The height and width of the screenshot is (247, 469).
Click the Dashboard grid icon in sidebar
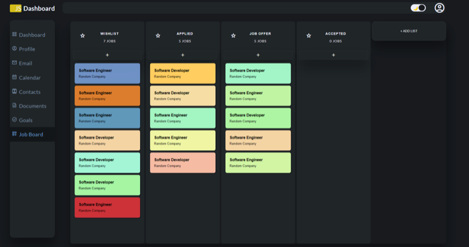14,34
